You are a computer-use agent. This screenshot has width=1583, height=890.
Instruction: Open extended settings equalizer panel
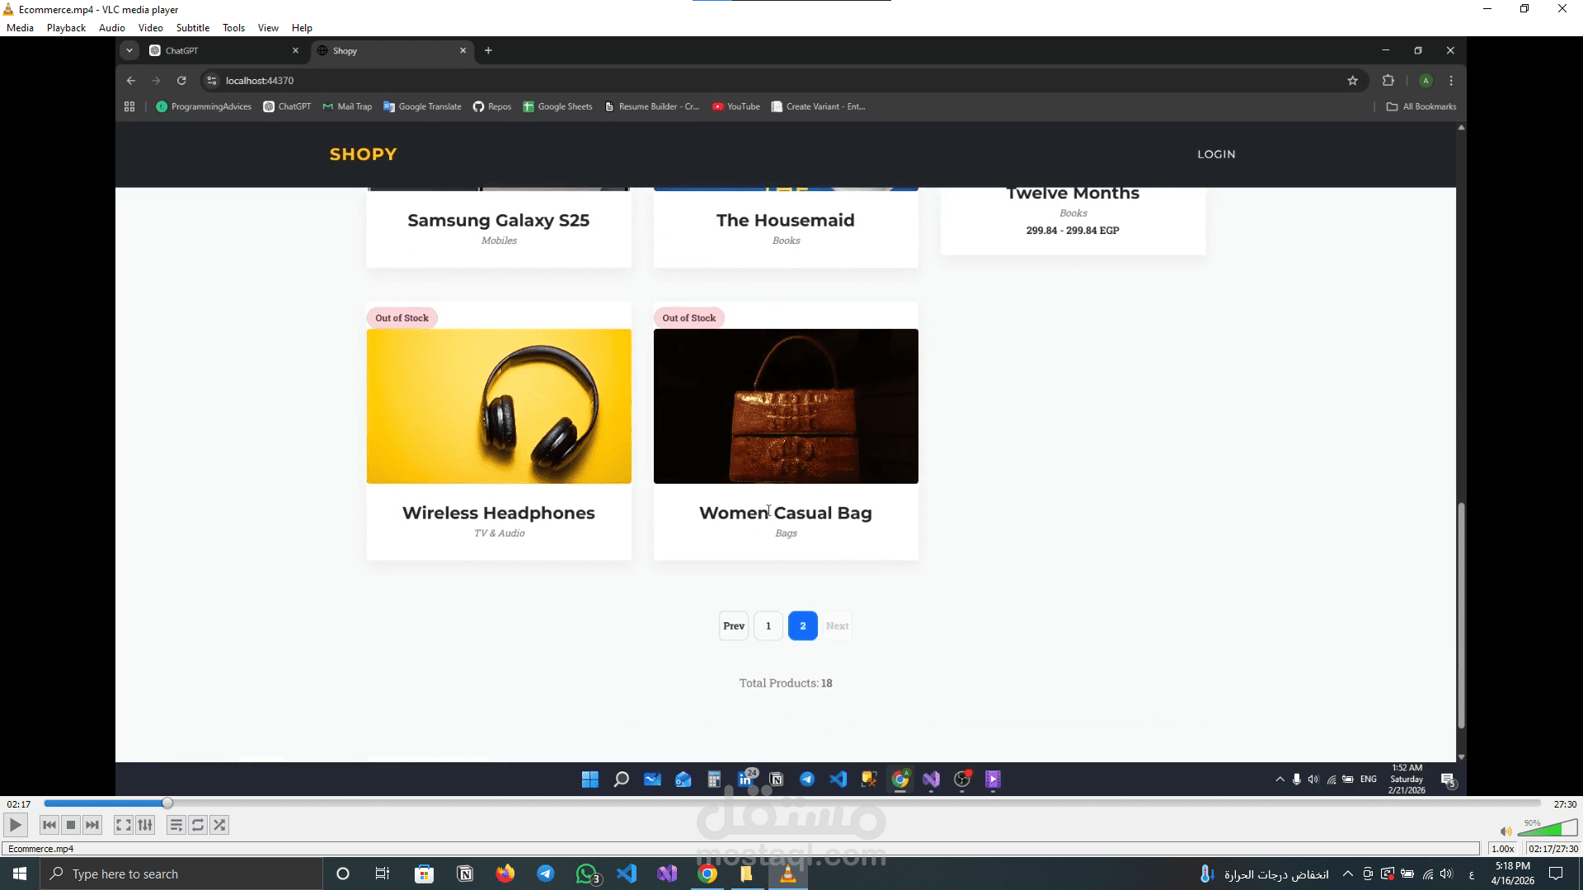click(145, 825)
